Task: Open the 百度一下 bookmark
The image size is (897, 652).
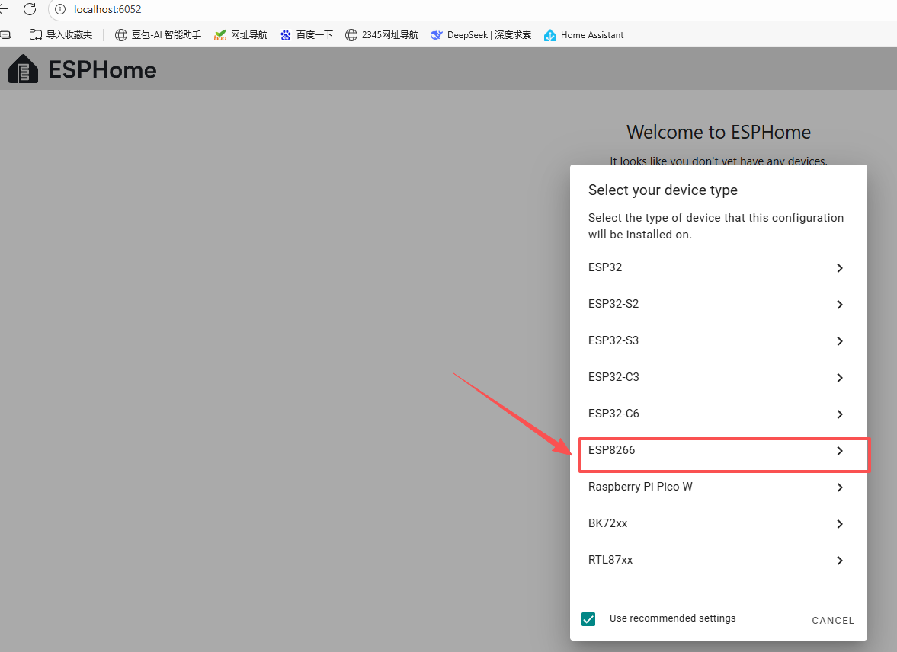Action: coord(306,35)
